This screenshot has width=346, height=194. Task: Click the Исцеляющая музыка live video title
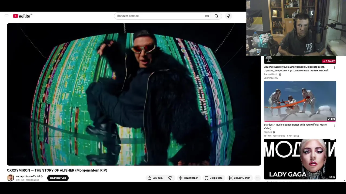click(x=296, y=68)
